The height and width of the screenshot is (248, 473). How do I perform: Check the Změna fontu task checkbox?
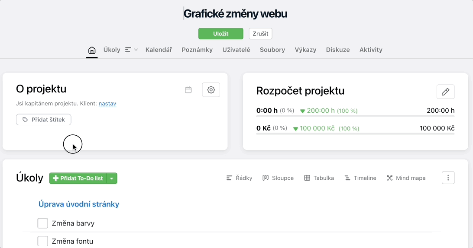pos(42,241)
